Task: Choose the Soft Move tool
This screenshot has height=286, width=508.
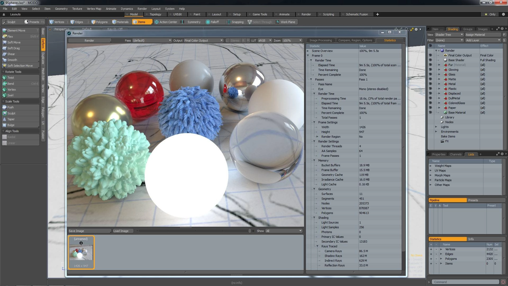Action: pos(20,42)
